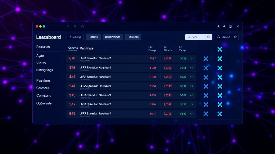
Task: Click the rank number 670
Action: click(72, 58)
